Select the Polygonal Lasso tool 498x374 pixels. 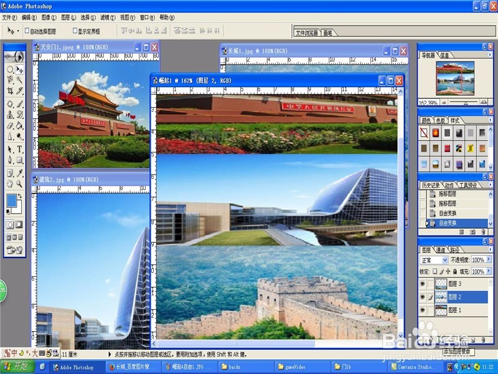(x=10, y=80)
